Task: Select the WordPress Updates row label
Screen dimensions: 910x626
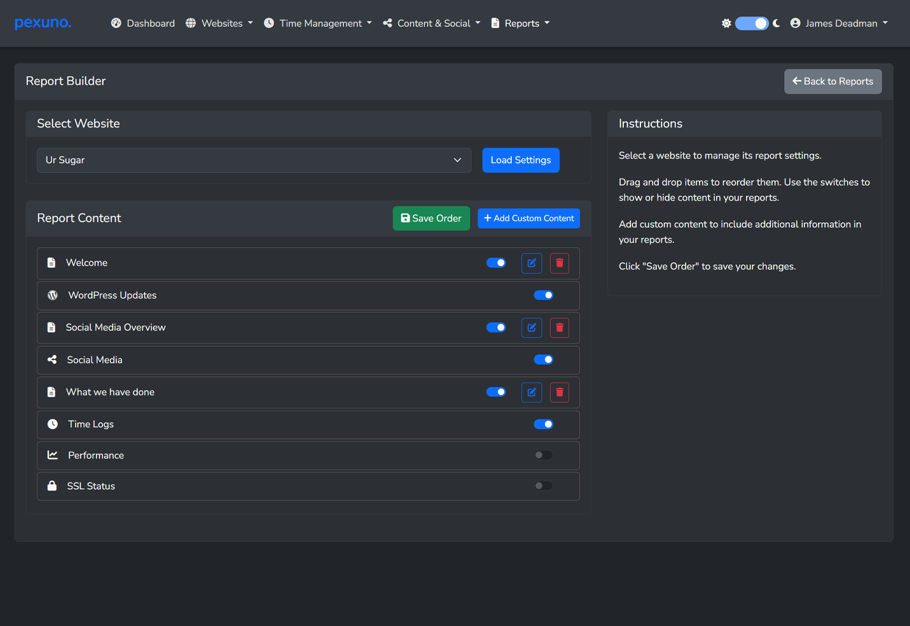Action: (112, 295)
